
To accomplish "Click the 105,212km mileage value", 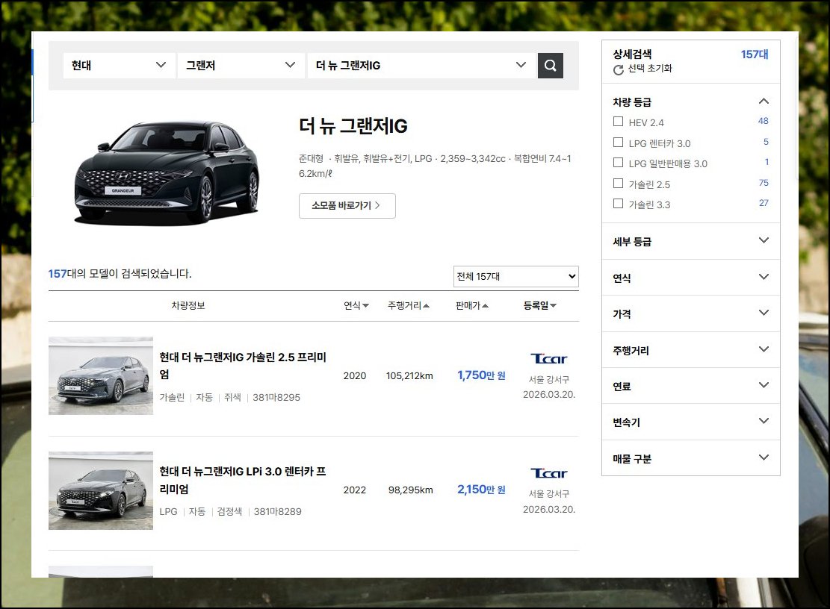I will pyautogui.click(x=409, y=376).
